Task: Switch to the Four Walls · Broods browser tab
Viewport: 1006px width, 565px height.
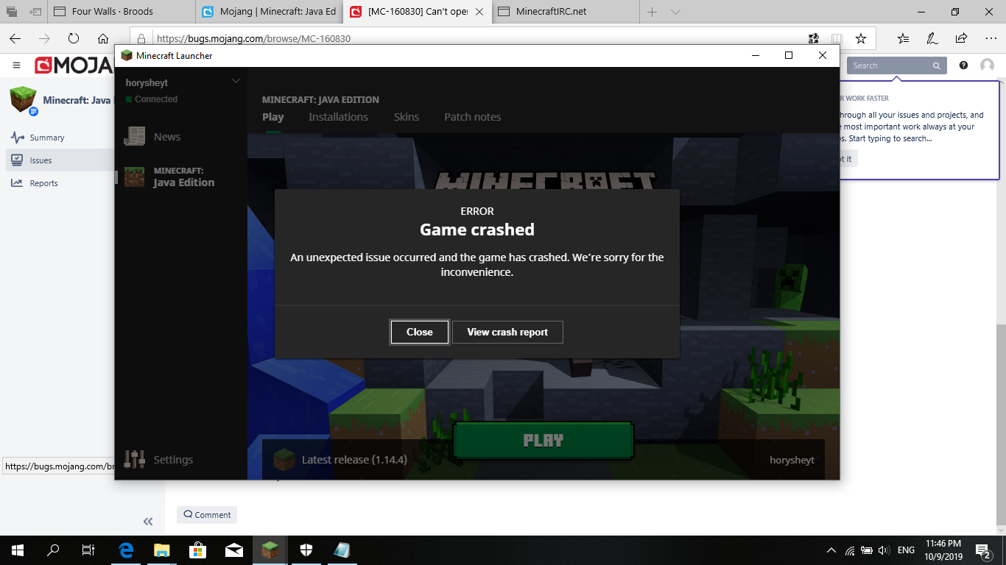Action: coord(122,12)
